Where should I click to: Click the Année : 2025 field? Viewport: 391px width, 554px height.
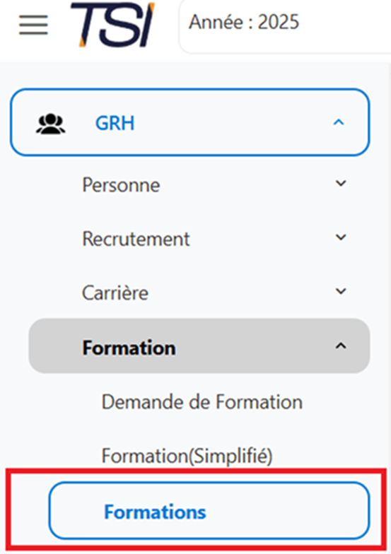pos(285,27)
